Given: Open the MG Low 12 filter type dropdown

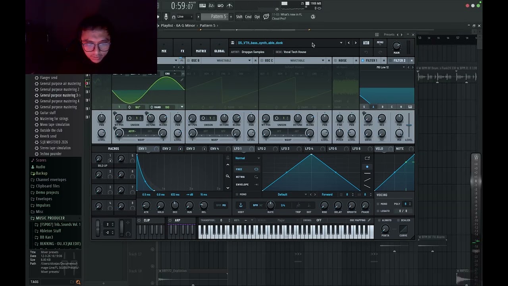Looking at the screenshot, I should click(x=404, y=67).
